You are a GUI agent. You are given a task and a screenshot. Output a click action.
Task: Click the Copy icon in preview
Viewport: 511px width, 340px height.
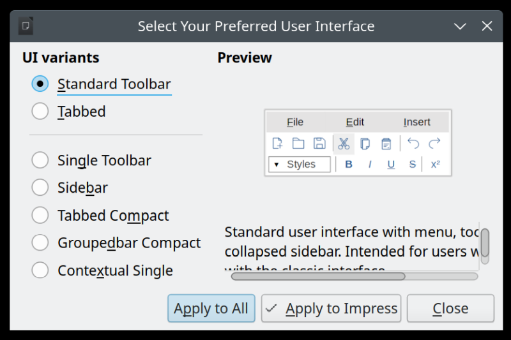click(365, 144)
